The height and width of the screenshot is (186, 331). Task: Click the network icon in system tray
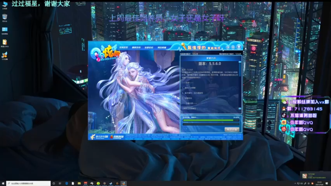(x=298, y=184)
